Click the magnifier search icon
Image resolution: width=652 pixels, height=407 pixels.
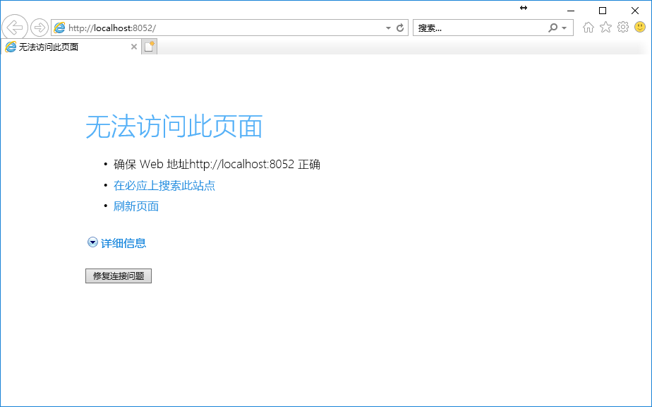(553, 28)
